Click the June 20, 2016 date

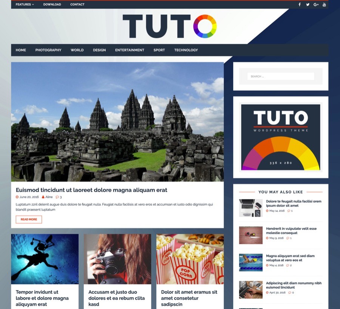(29, 197)
